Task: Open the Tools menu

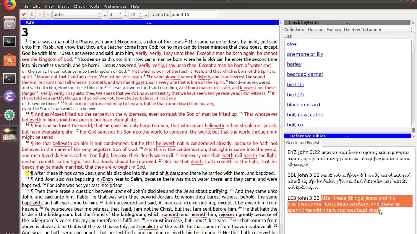Action: [94, 6]
